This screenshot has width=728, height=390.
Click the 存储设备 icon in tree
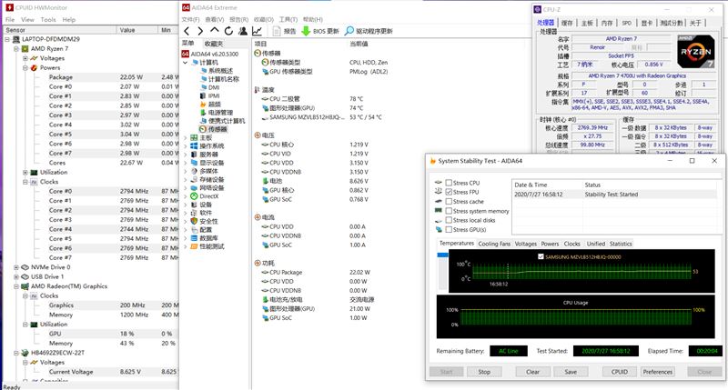coord(194,179)
